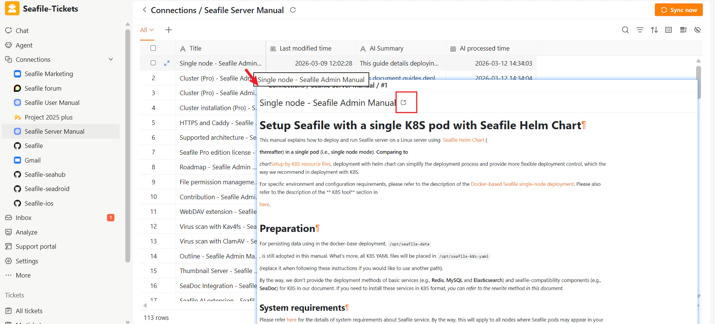Click the table horizontal scroll left arrow
The width and height of the screenshot is (716, 324).
coord(145,305)
